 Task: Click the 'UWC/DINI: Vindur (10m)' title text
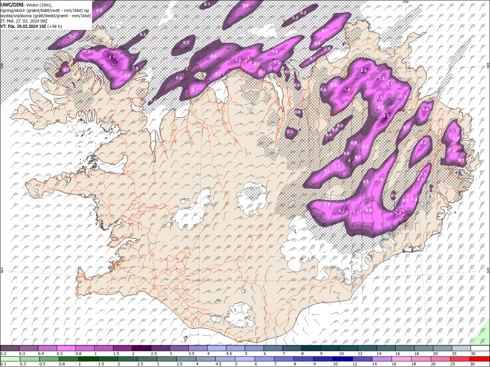coord(26,4)
